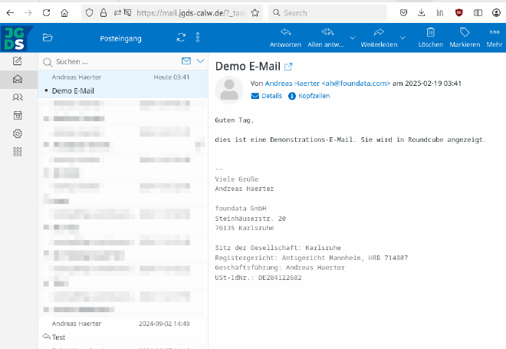Viewport: 506px width, 349px height.
Task: Click the tracking protection shield icon
Action: (x=89, y=13)
